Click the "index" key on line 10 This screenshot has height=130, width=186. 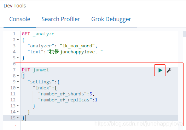pyautogui.click(x=42, y=88)
